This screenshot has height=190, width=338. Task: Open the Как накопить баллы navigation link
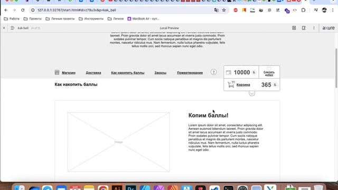pos(128,73)
